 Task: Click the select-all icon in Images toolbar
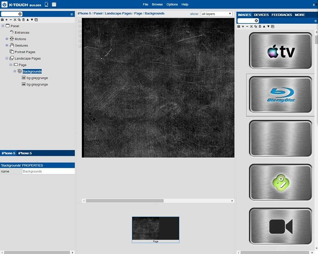pyautogui.click(x=238, y=26)
